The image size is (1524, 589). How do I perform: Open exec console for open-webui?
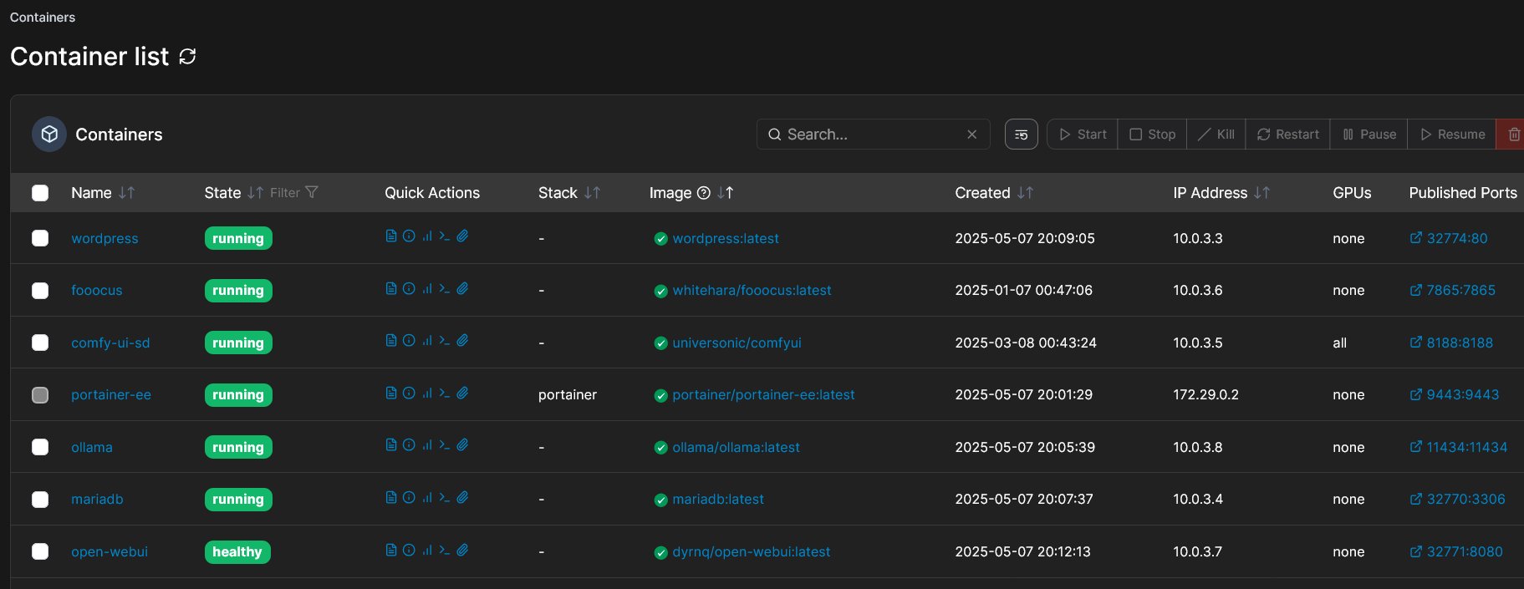(445, 550)
